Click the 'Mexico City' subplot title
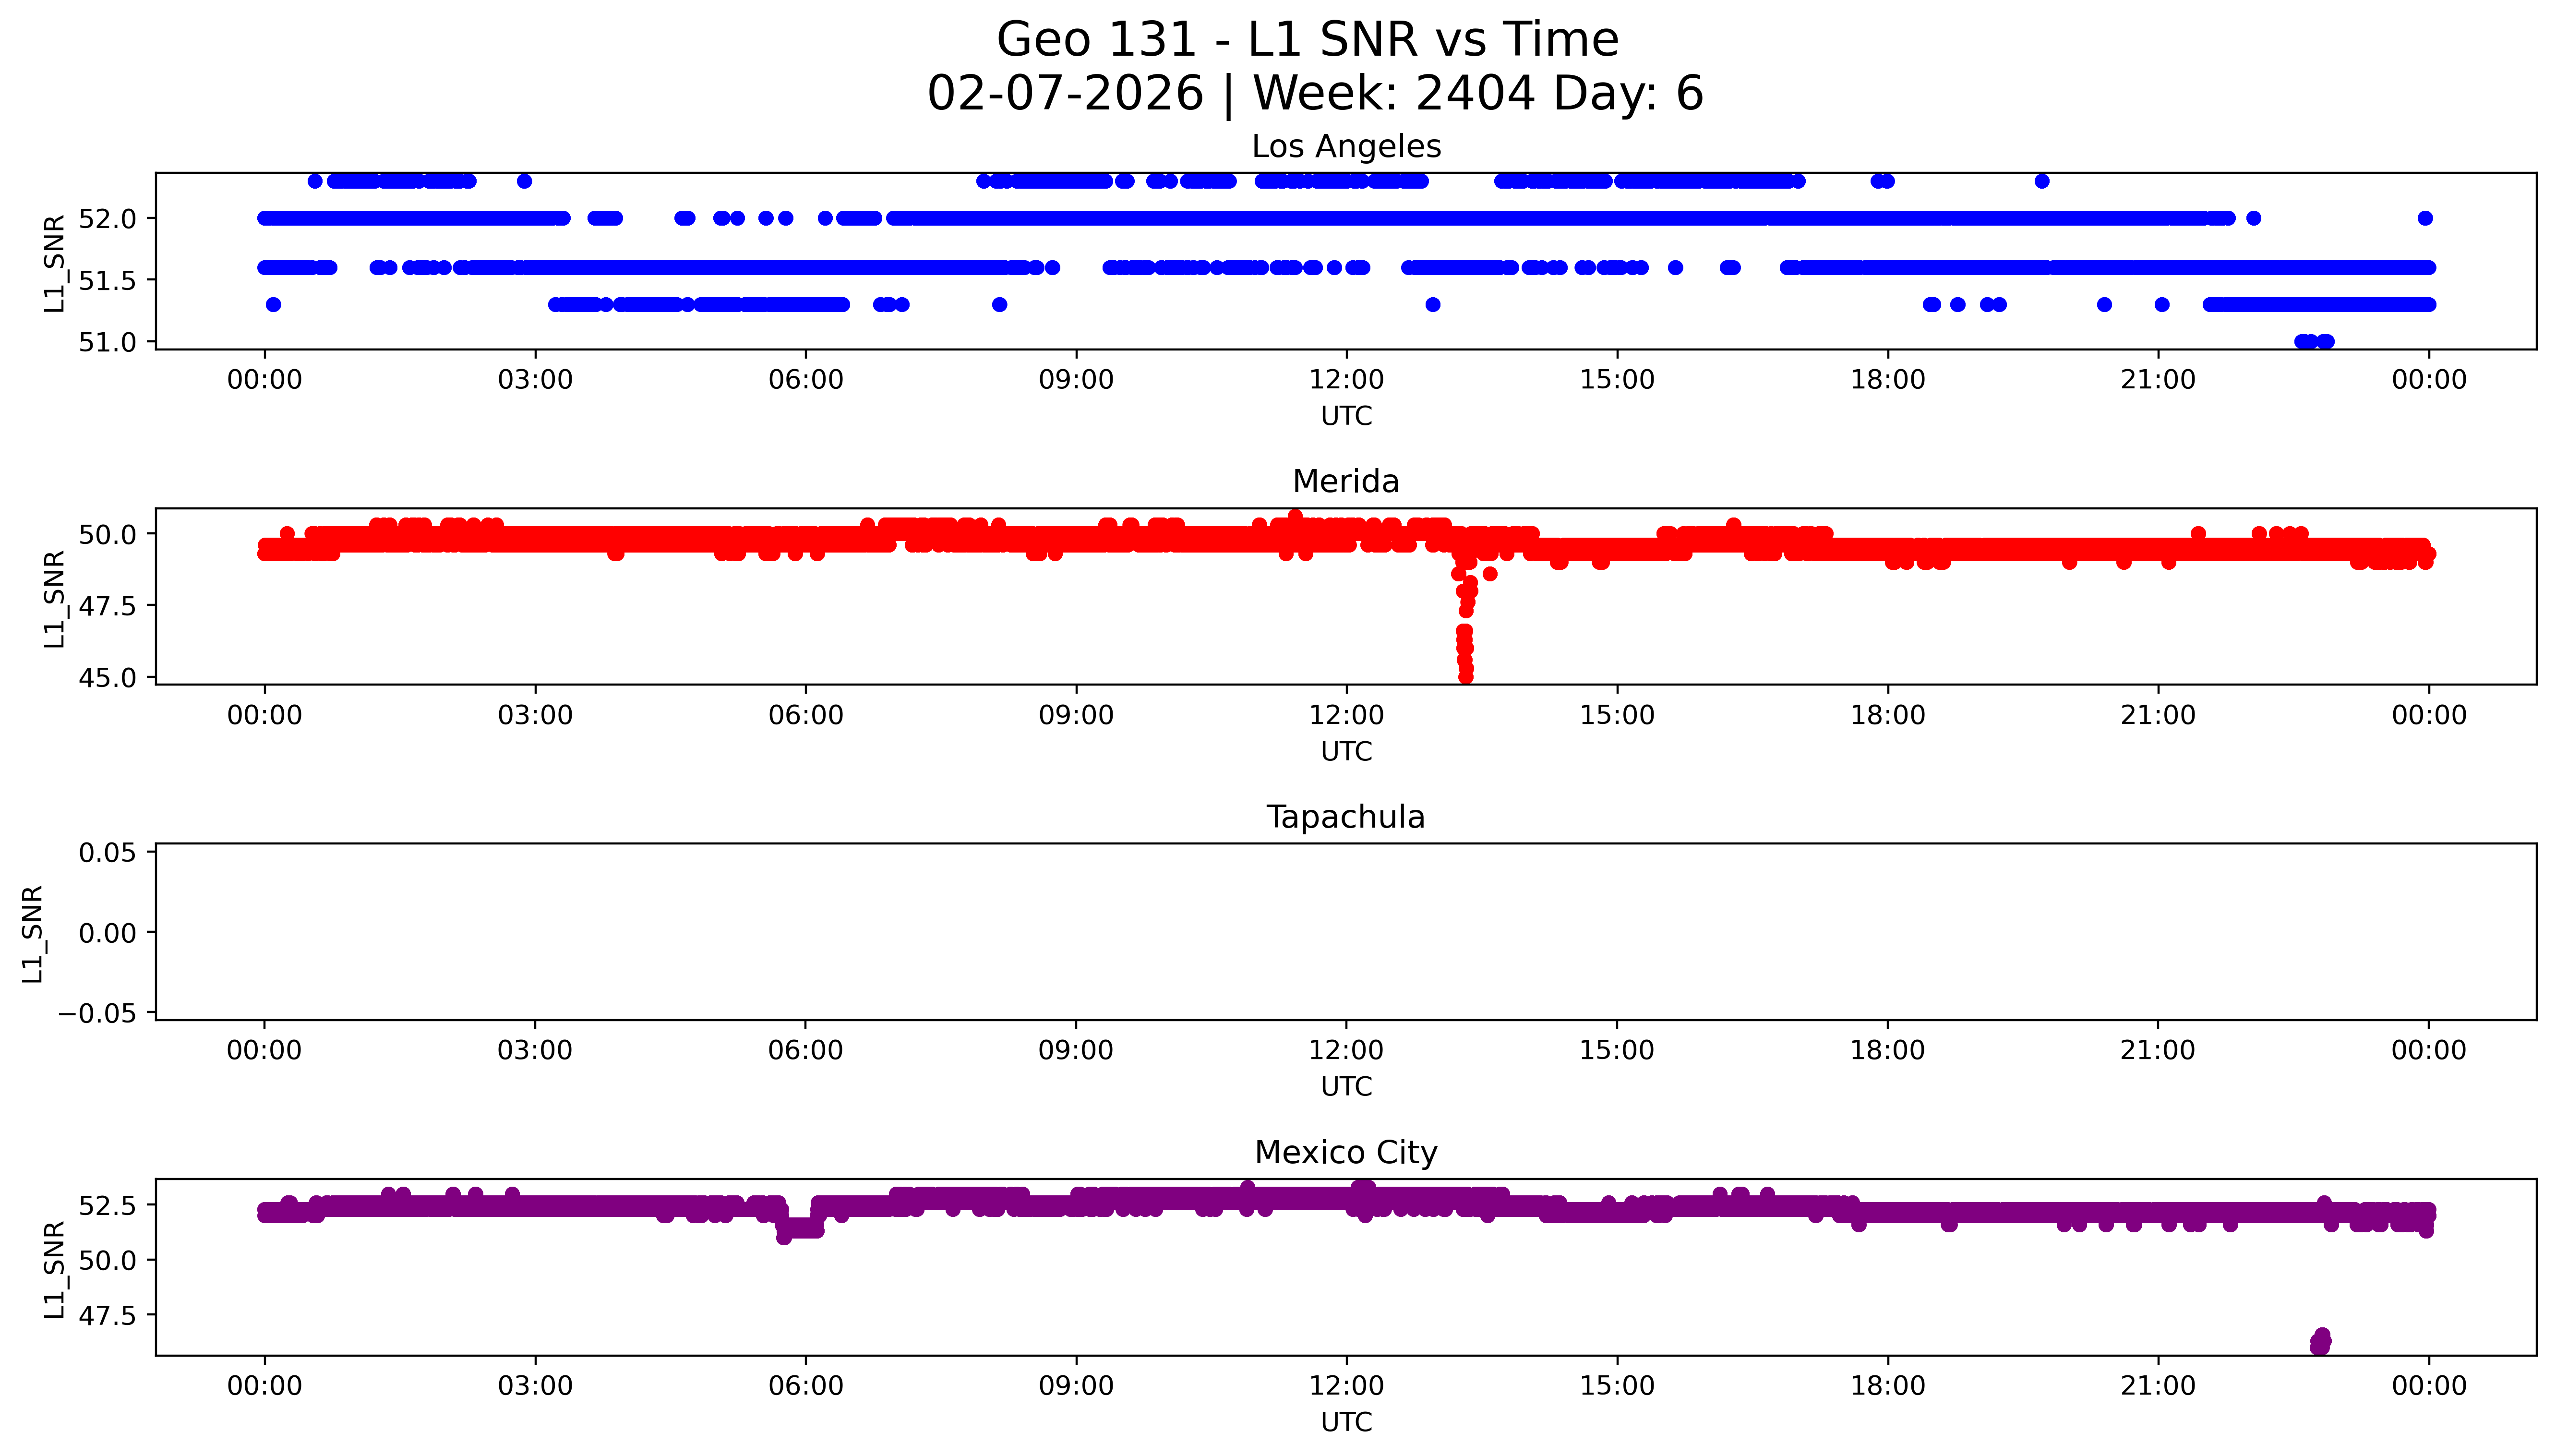This screenshot has width=2556, height=1456. pos(1345,1153)
